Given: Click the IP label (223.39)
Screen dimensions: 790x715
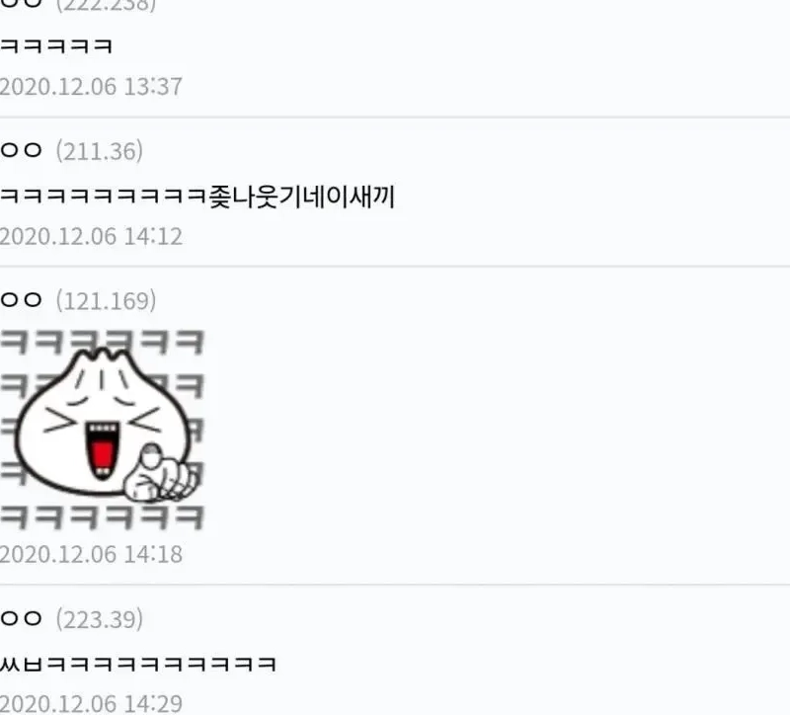Looking at the screenshot, I should click(x=100, y=619).
